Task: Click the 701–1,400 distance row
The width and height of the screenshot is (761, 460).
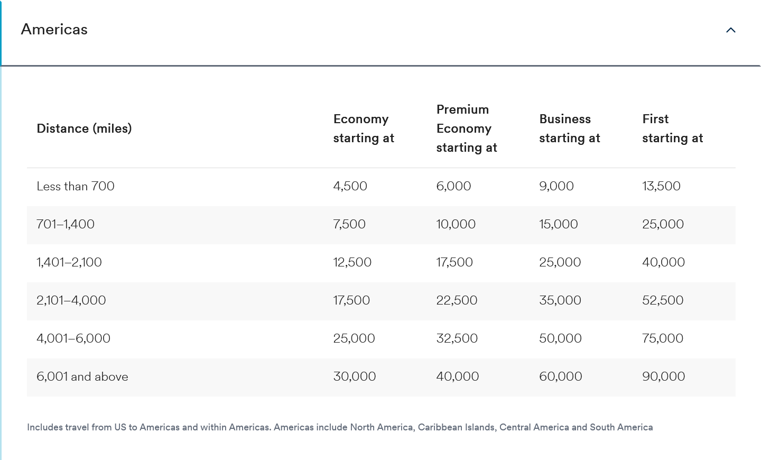Action: [66, 224]
